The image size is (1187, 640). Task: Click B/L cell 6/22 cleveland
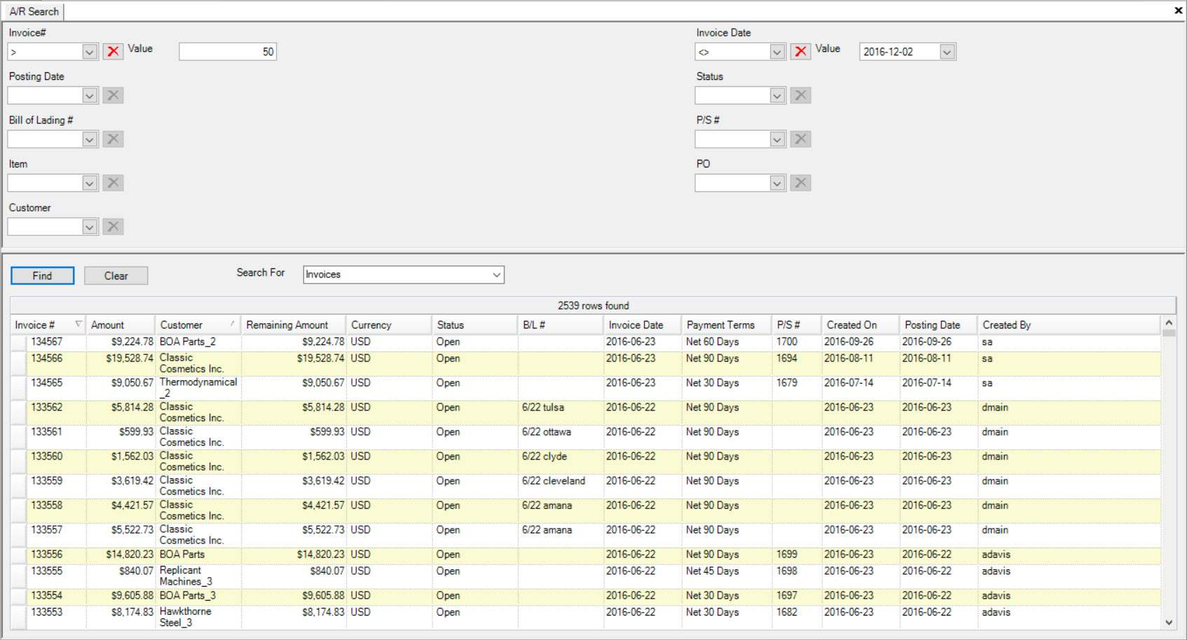click(561, 487)
